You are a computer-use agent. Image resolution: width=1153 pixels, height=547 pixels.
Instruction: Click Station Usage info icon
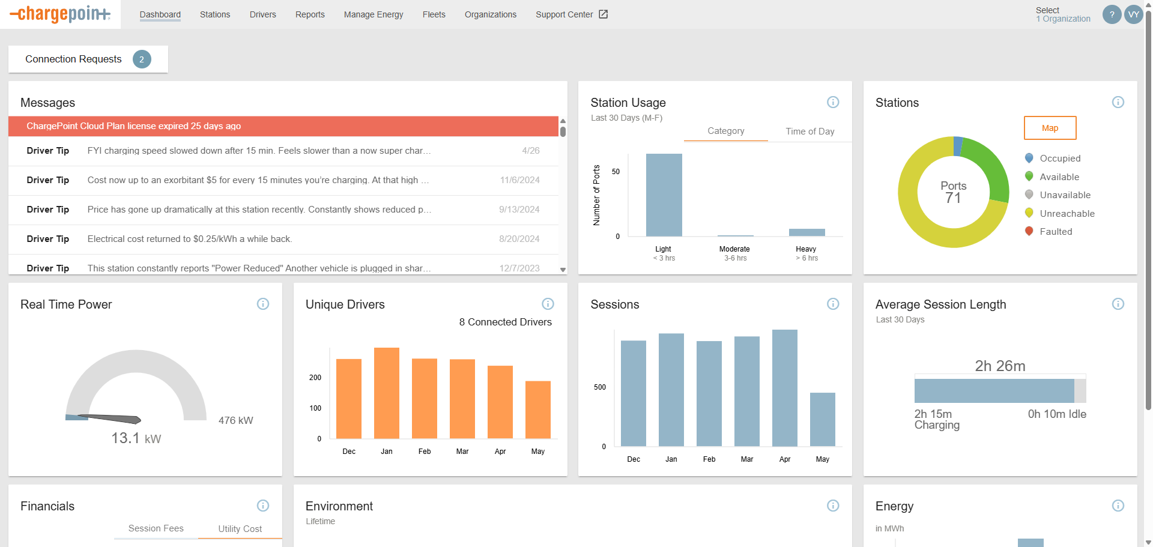tap(832, 102)
